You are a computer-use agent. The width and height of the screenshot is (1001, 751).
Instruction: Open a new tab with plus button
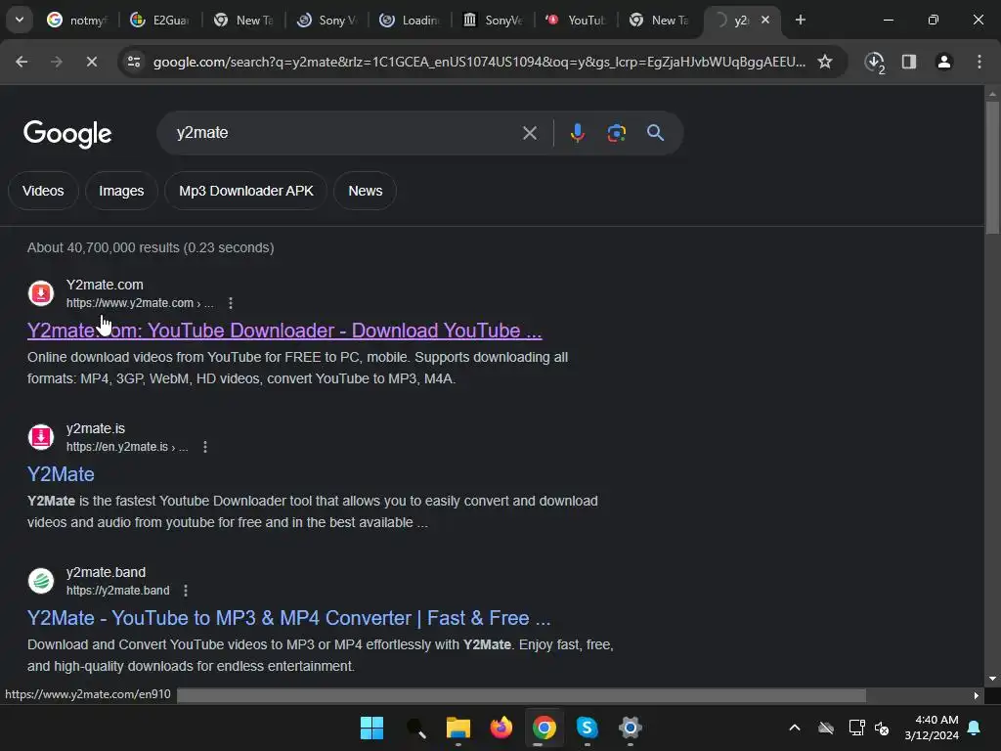[x=800, y=20]
